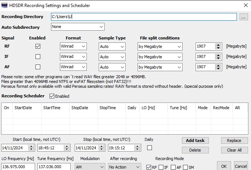Open the Auto Subdirectory dropdown

pyautogui.click(x=78, y=27)
